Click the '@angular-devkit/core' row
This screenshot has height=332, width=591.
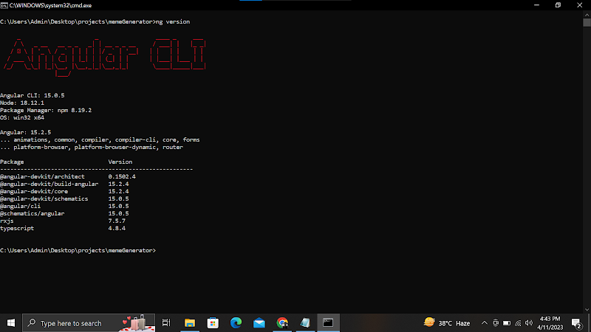click(x=64, y=191)
